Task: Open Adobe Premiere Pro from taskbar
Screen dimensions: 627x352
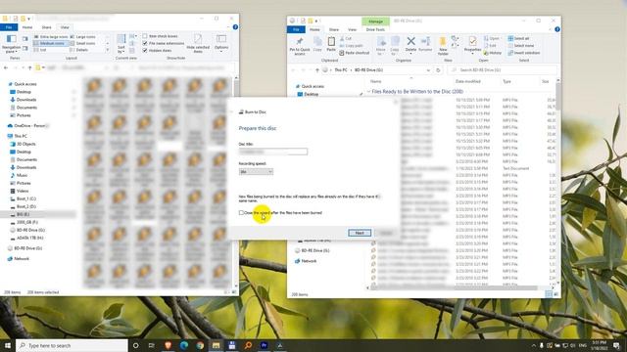Action: coord(264,345)
